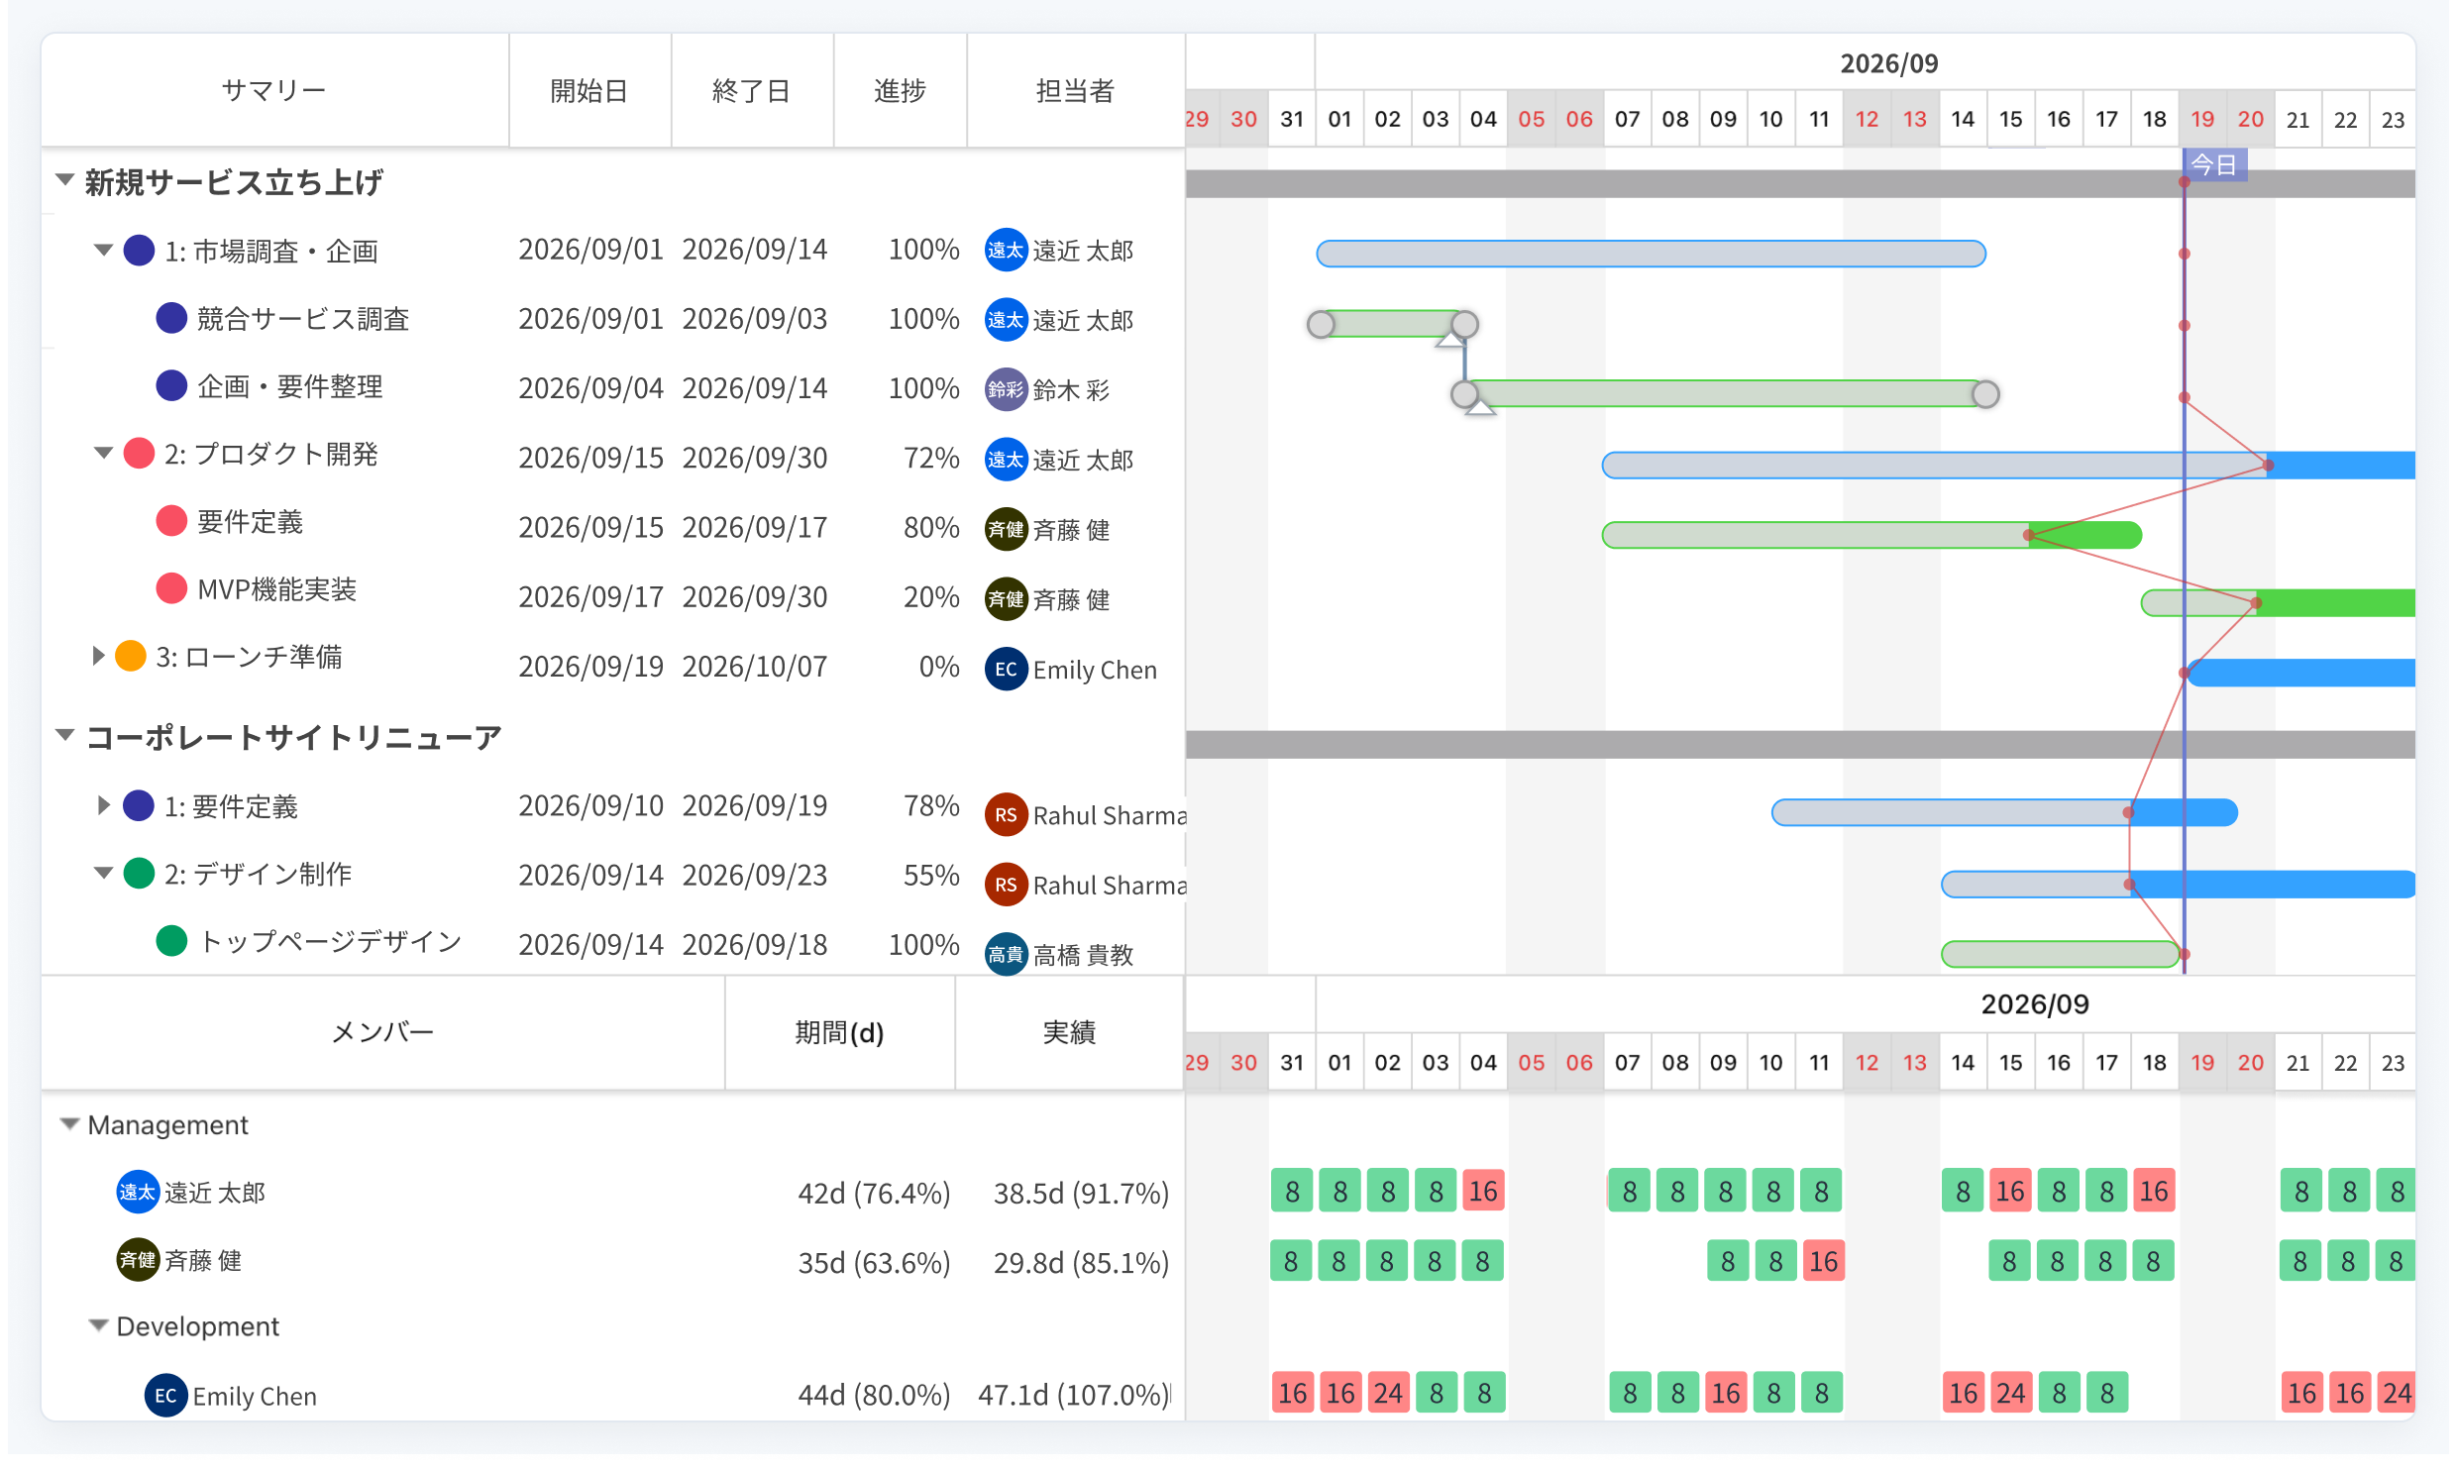Click Emily Chen avatar in ローンチ準備 row
Screen dimensions: 2457x1470
click(1005, 669)
